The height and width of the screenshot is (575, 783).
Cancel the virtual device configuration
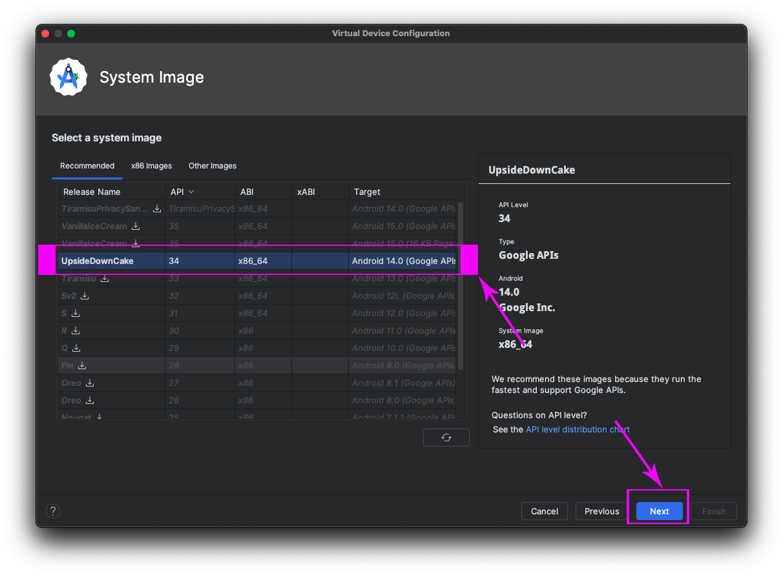(545, 511)
